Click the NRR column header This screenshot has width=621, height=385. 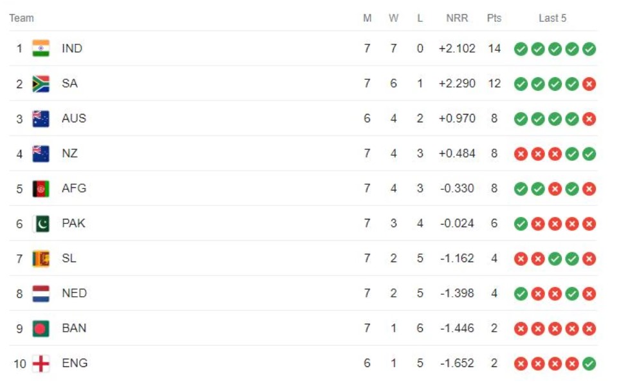pyautogui.click(x=457, y=18)
